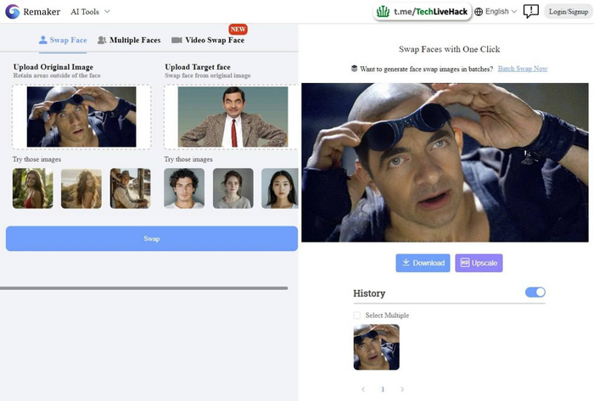Expand the English language chevron

[x=514, y=12]
